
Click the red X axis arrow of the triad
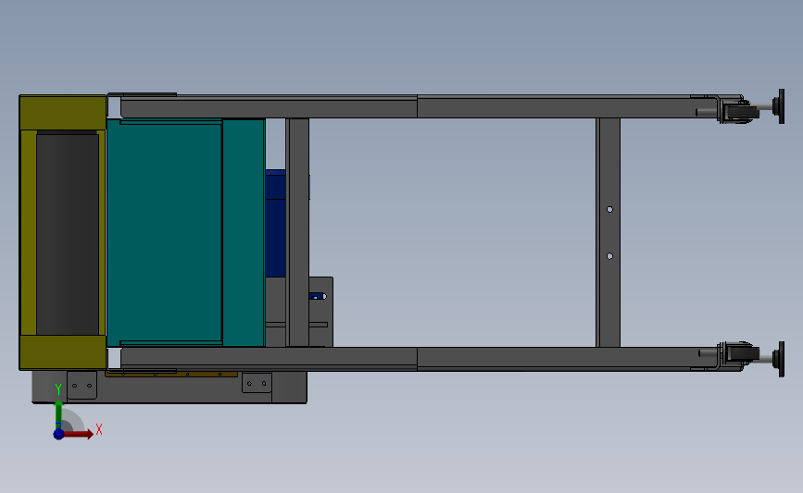click(x=78, y=434)
